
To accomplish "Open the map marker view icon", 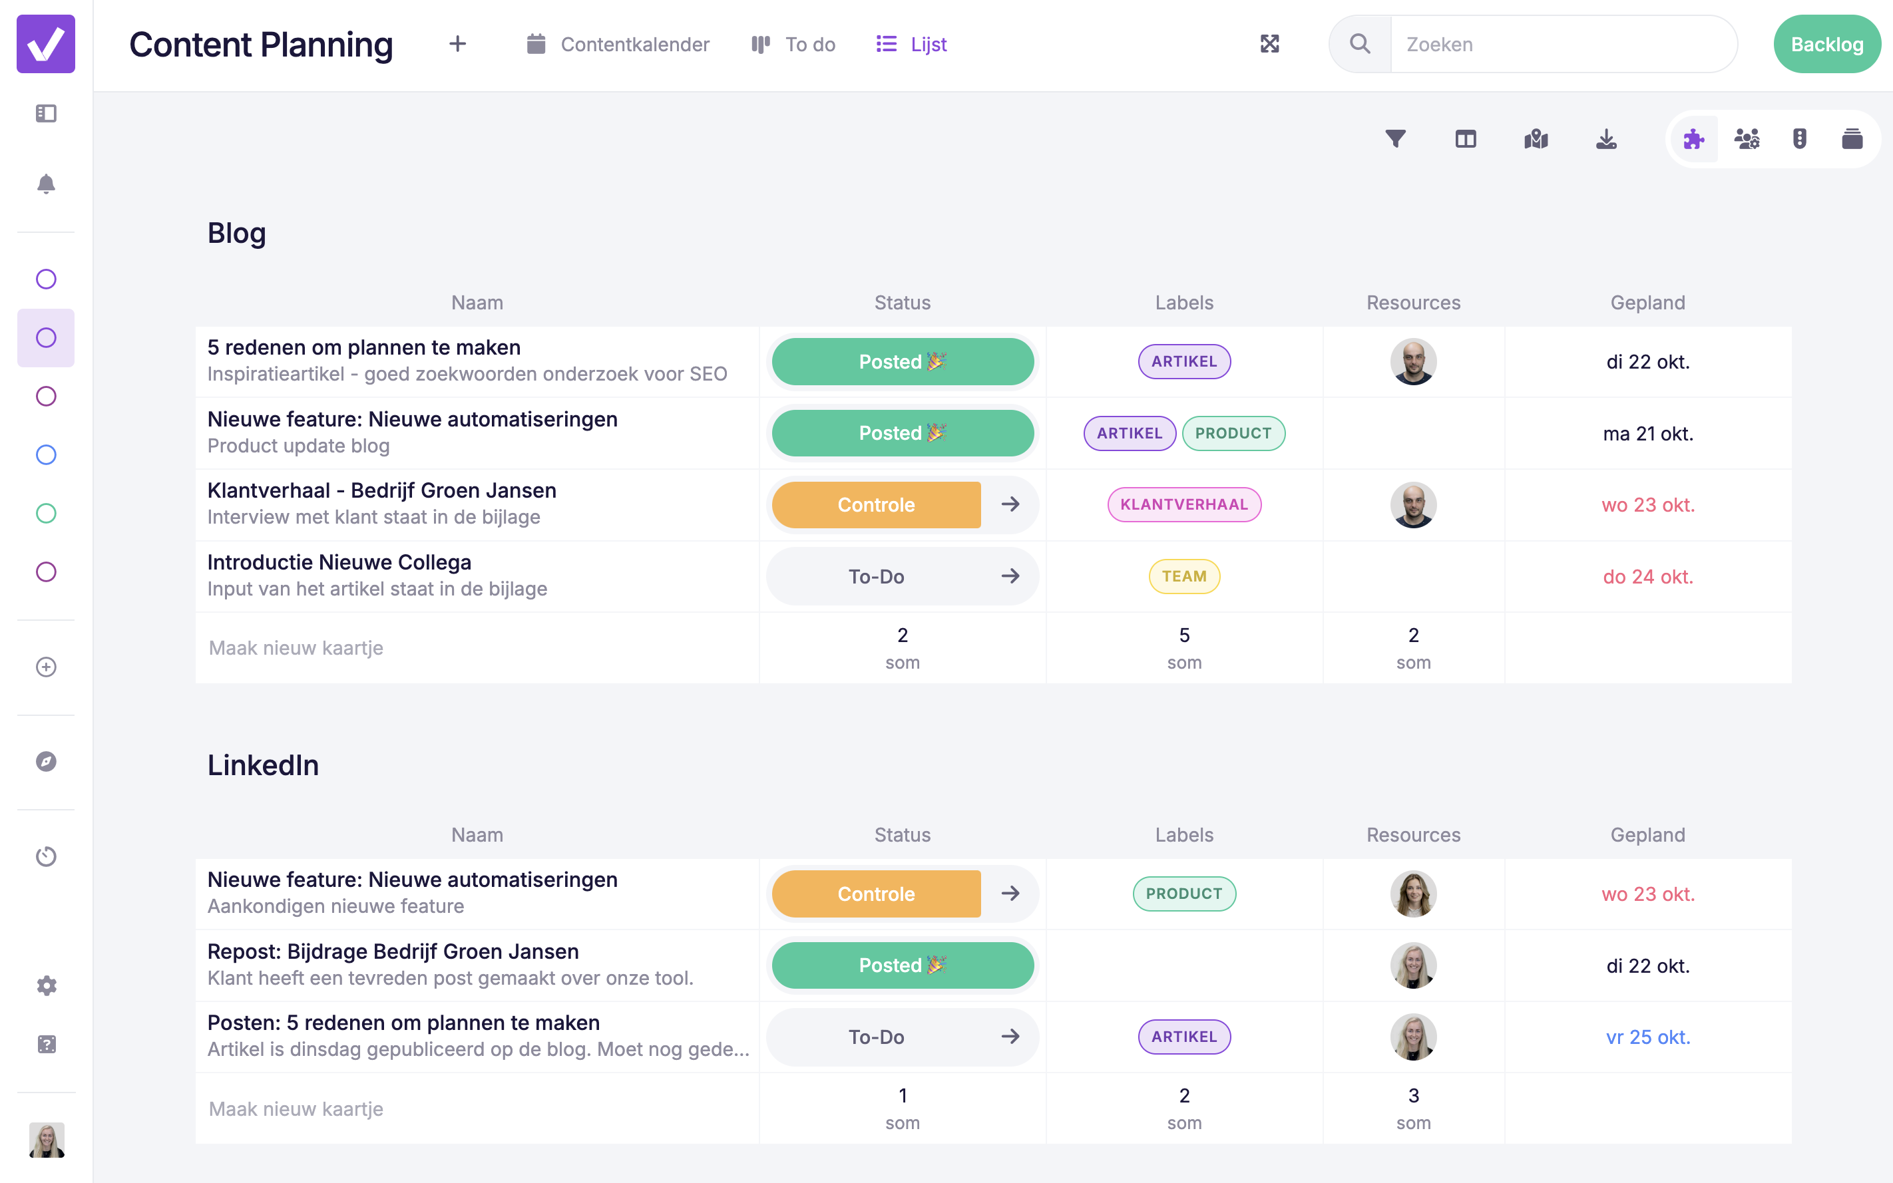I will [1536, 139].
